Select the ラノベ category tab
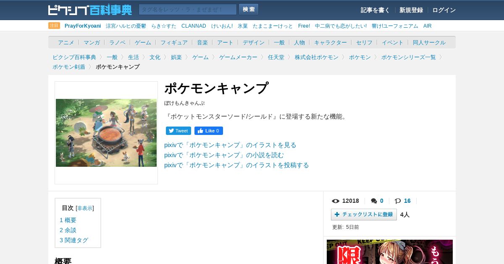The height and width of the screenshot is (264, 504). [117, 42]
